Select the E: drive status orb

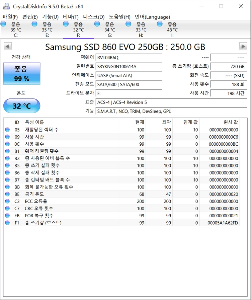[34, 24]
